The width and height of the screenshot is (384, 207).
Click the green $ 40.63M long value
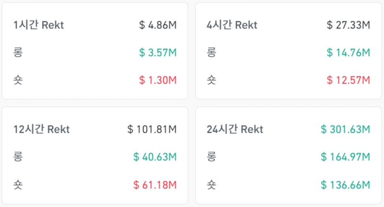155,157
